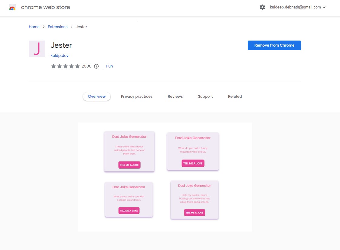Image resolution: width=340 pixels, height=250 pixels.
Task: Click the Chrome Web Store rainbow logo
Action: point(12,7)
